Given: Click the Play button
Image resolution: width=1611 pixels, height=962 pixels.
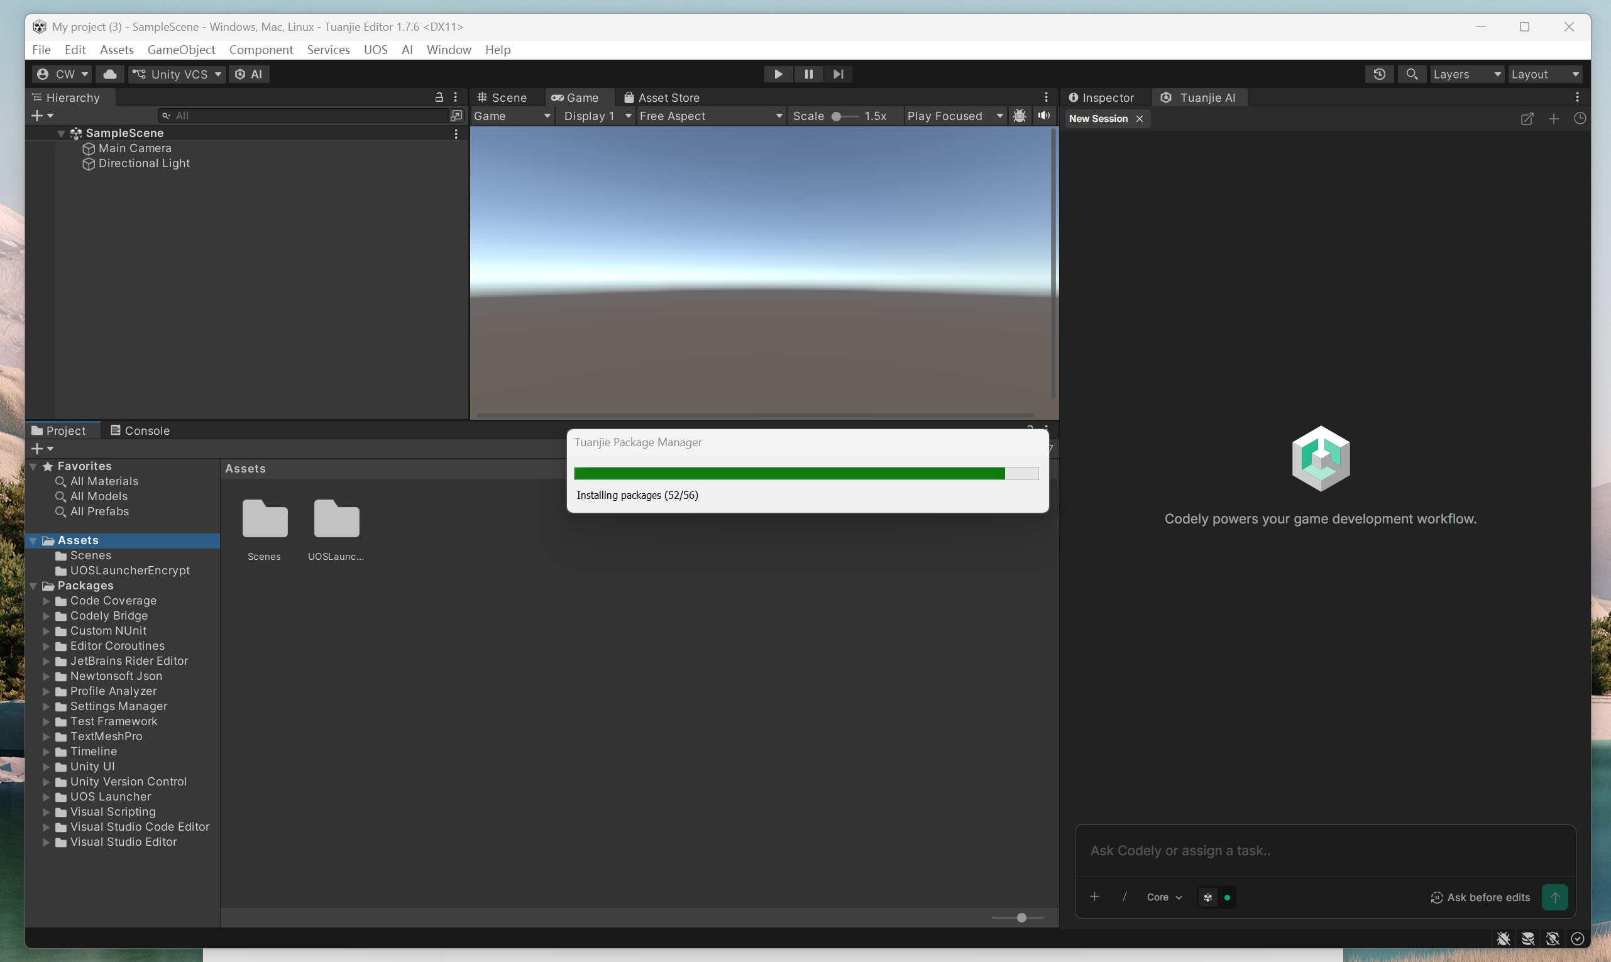Looking at the screenshot, I should point(778,74).
